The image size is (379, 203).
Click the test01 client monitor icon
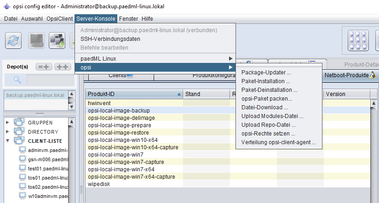[x=23, y=168]
